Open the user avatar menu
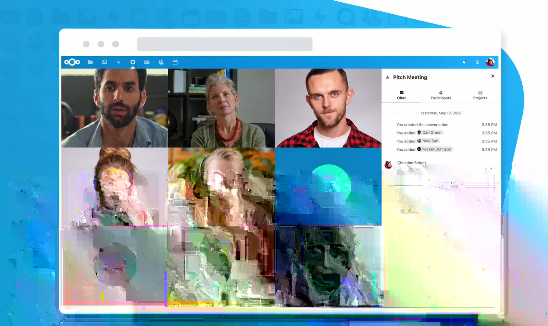Image resolution: width=548 pixels, height=326 pixels. (x=490, y=62)
